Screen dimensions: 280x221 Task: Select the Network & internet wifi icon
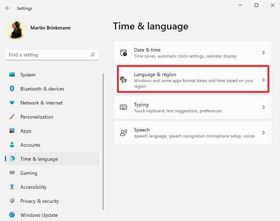pos(12,103)
